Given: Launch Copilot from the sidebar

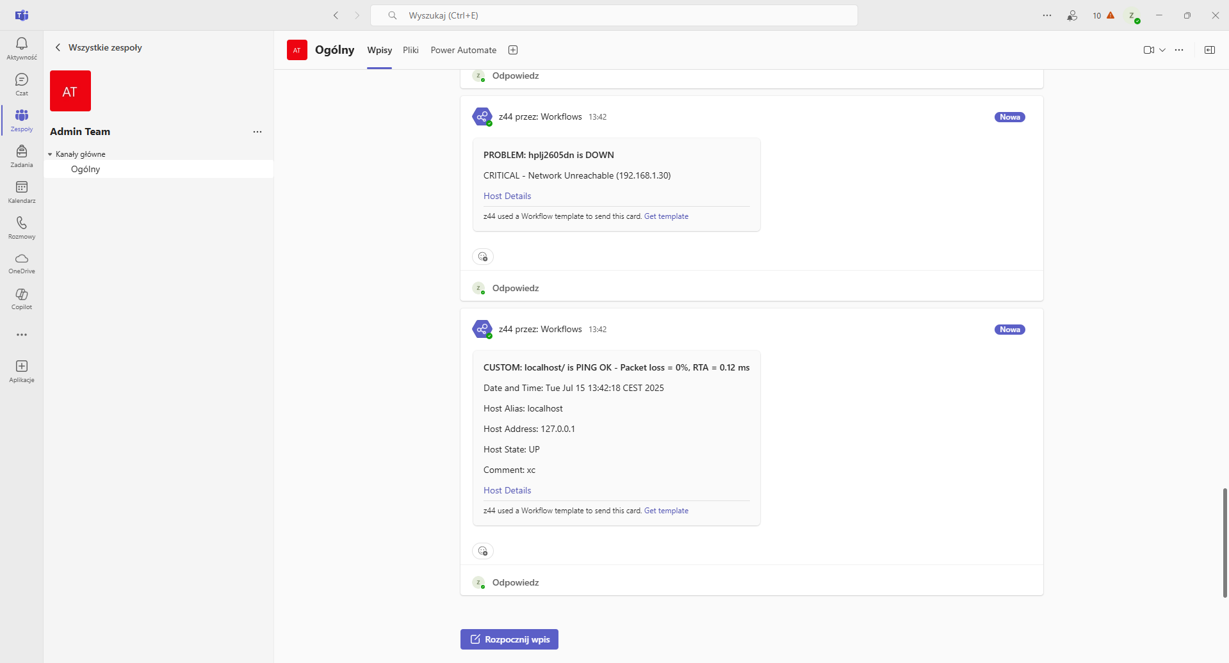Looking at the screenshot, I should 22,298.
